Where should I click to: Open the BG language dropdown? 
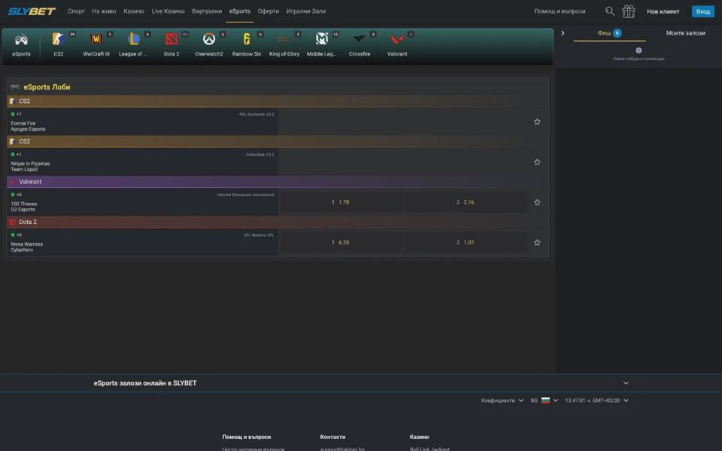coord(545,401)
